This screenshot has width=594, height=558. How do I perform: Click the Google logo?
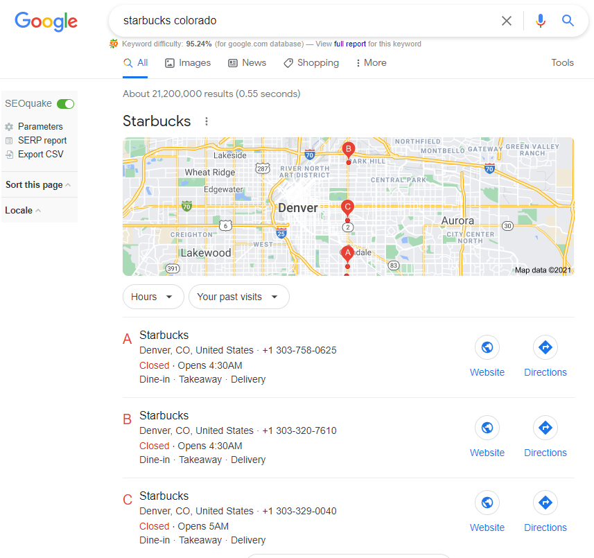click(x=46, y=21)
